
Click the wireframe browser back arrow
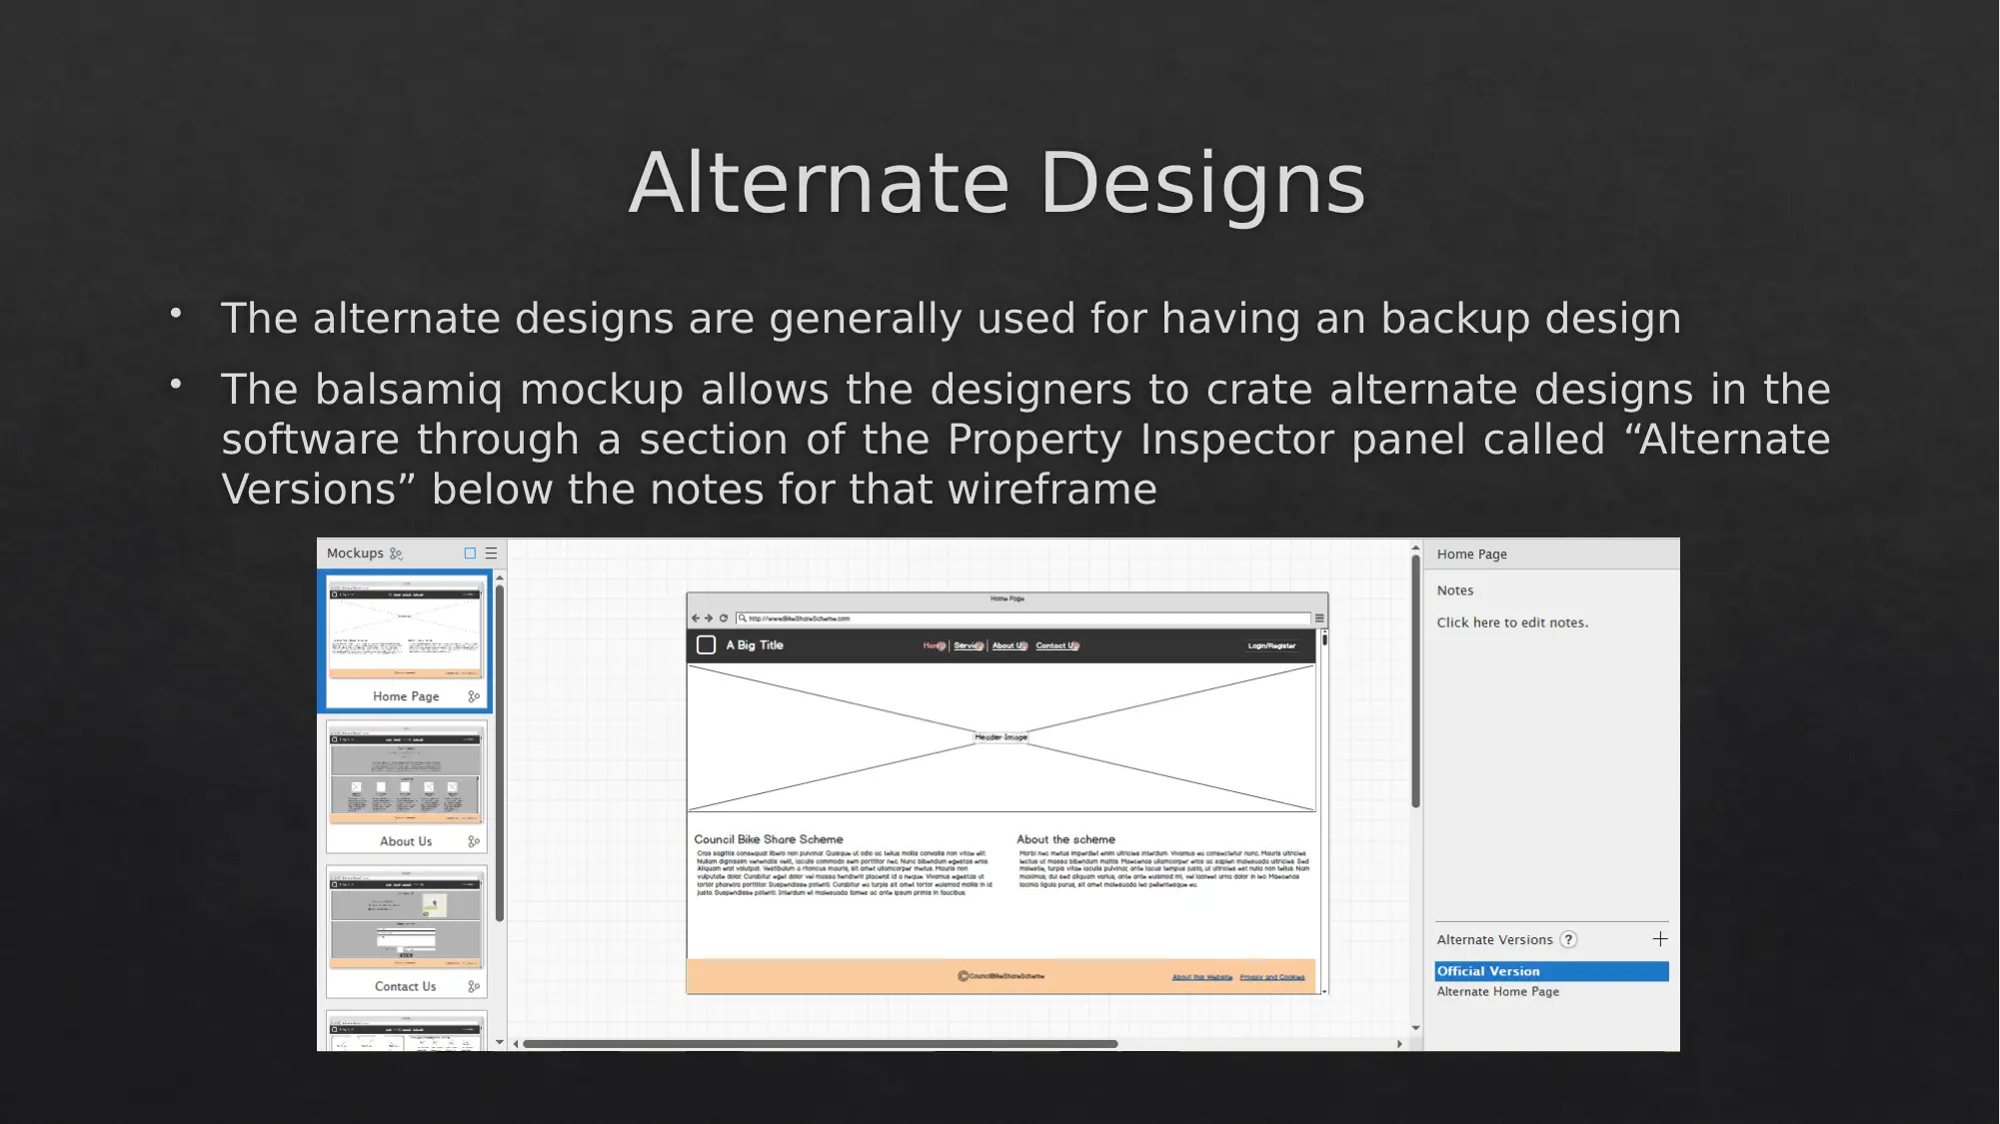(x=696, y=618)
